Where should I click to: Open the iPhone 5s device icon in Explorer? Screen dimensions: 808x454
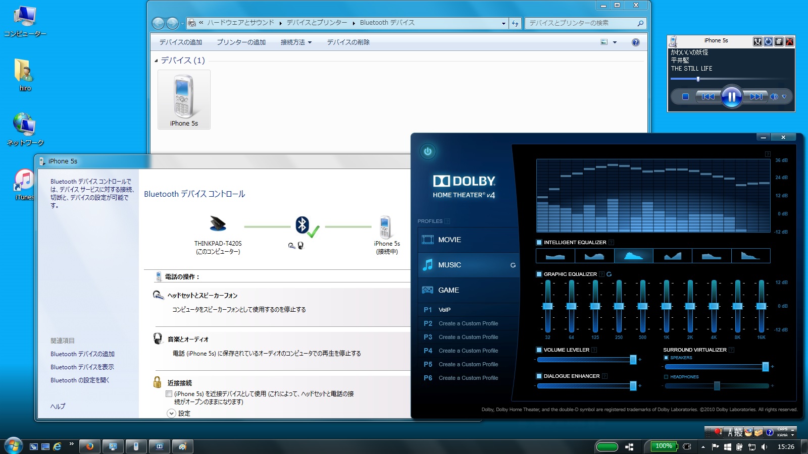[x=184, y=100]
